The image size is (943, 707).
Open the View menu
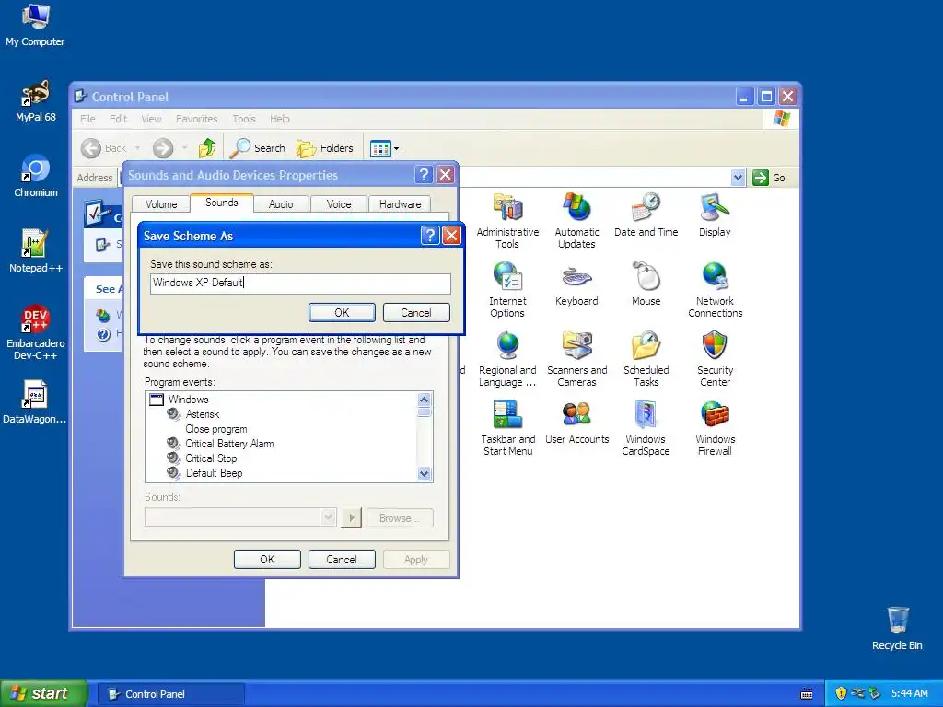point(151,119)
